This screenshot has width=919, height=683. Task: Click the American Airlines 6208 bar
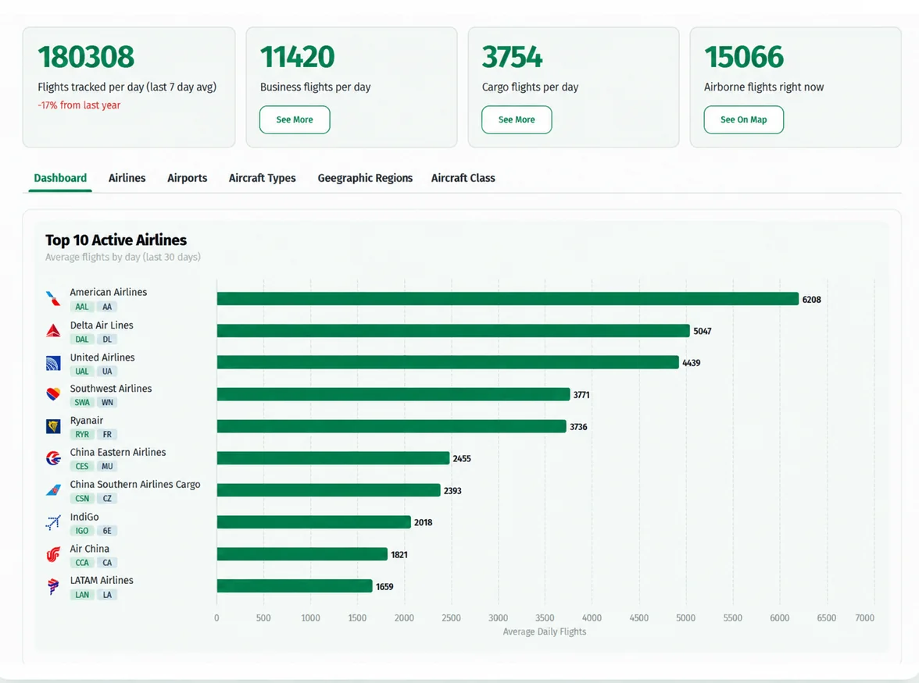(x=508, y=299)
